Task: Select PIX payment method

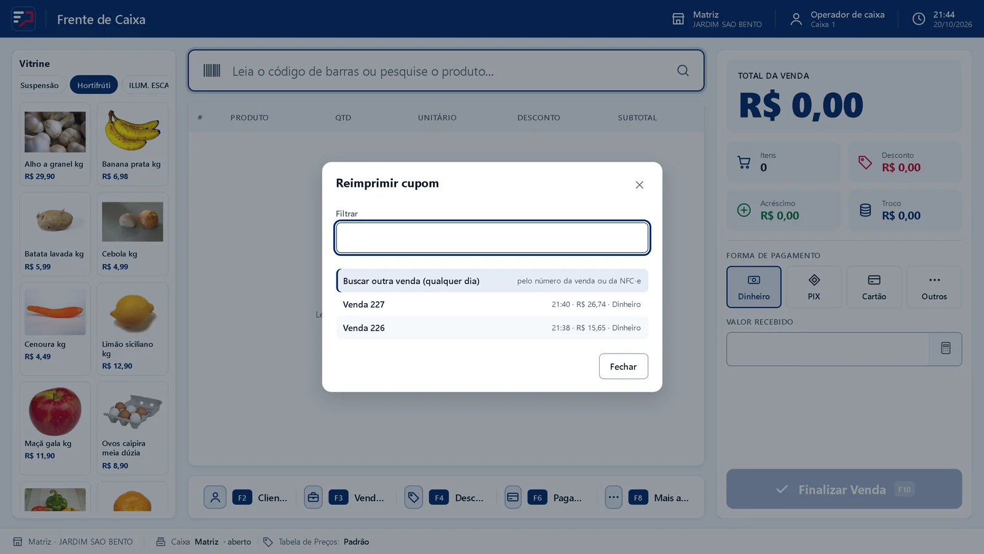Action: [x=814, y=287]
